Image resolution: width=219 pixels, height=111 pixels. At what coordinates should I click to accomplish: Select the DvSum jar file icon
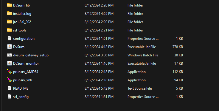[9, 47]
